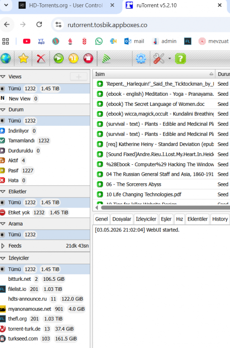230x348 pixels.
Task: Click the yellow star create torrent icon
Action: (x=23, y=58)
